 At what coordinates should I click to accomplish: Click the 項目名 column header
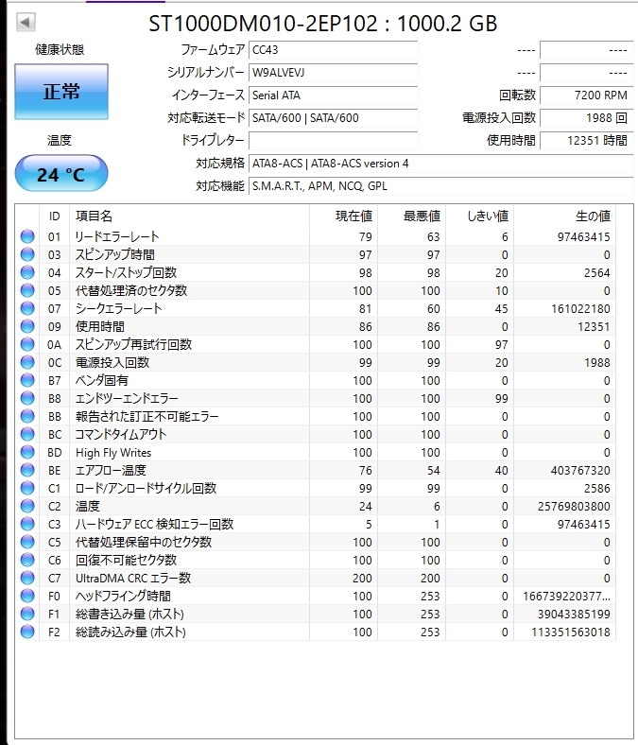(189, 217)
